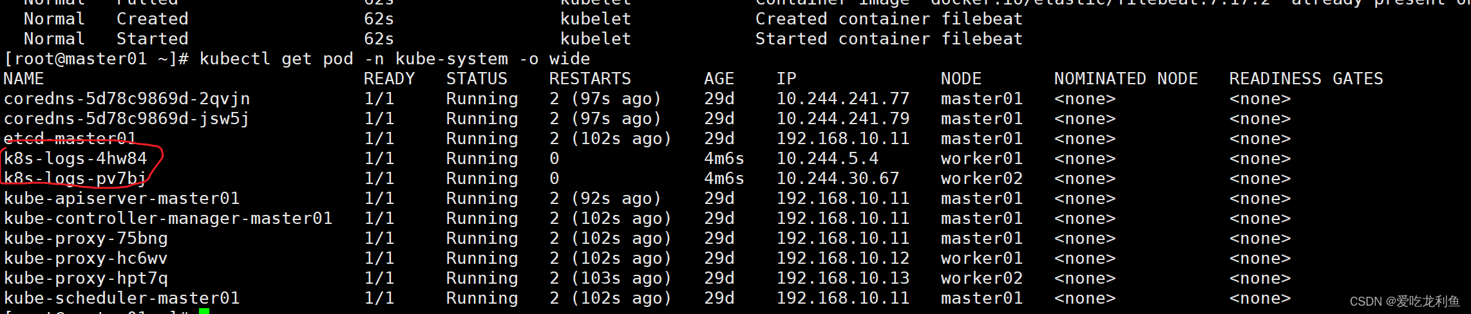Click the kube-proxy-hc6wv pod name
The height and width of the screenshot is (314, 1471).
[x=86, y=258]
